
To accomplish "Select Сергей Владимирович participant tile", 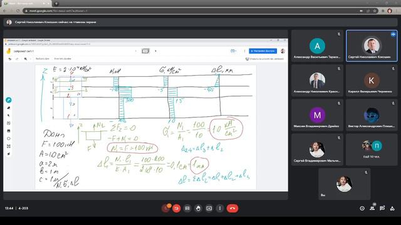I will 317,150.
